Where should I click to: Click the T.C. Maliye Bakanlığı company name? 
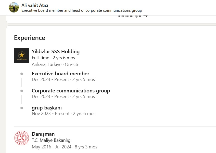[52, 140]
